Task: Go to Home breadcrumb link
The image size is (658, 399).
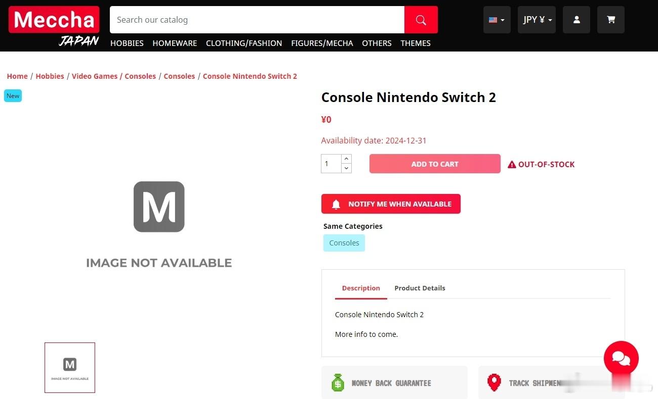Action: pyautogui.click(x=17, y=76)
